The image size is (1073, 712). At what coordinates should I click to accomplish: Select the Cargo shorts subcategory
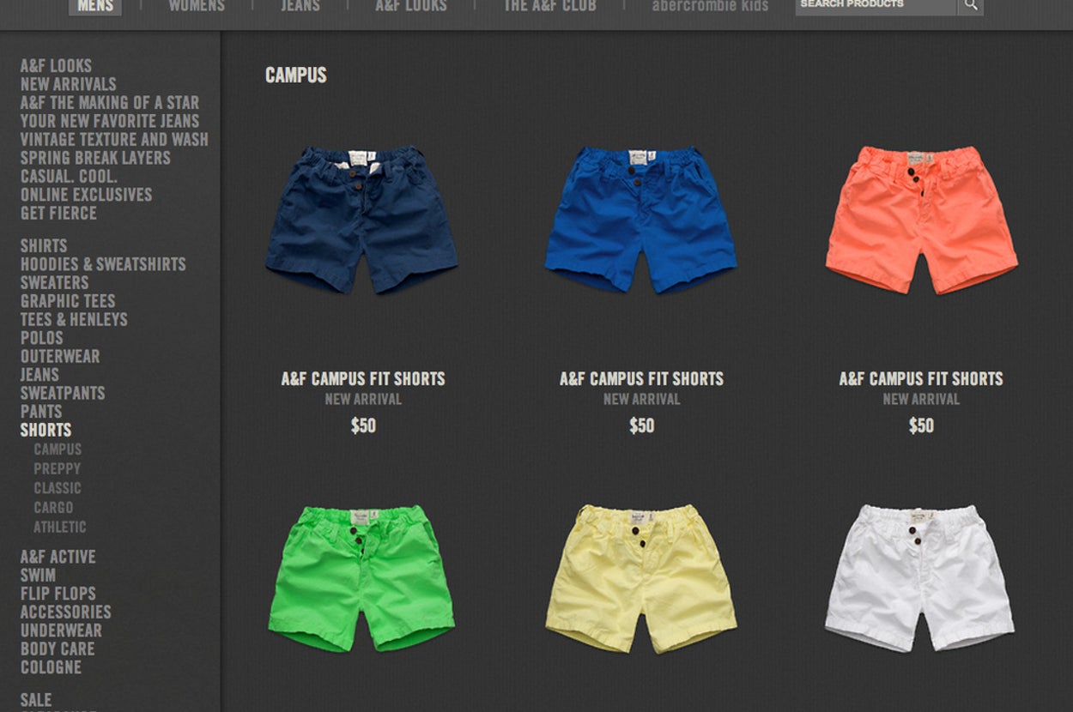(x=53, y=507)
